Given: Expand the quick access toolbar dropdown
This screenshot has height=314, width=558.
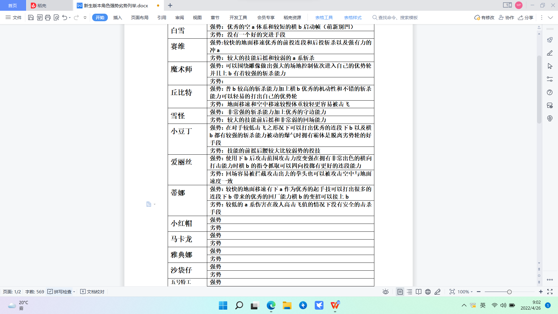Looking at the screenshot, I should pyautogui.click(x=85, y=17).
